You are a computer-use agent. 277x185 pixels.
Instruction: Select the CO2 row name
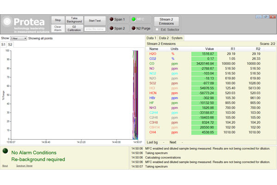[x=153, y=59]
